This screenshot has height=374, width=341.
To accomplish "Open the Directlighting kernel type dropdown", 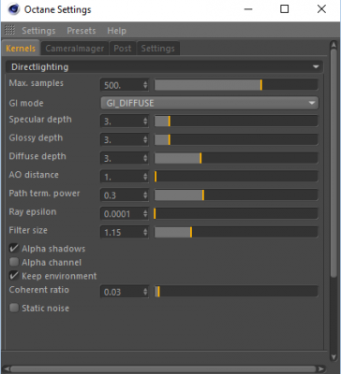I will (x=165, y=67).
